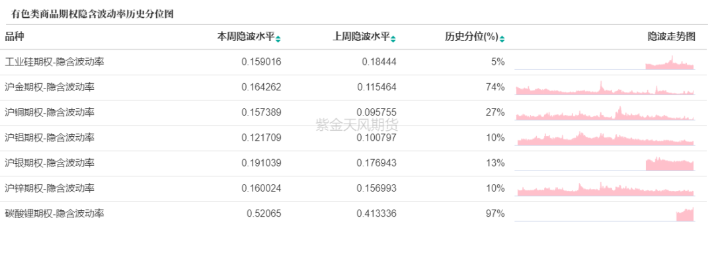Click the 隐波走势图 column header

(x=672, y=37)
